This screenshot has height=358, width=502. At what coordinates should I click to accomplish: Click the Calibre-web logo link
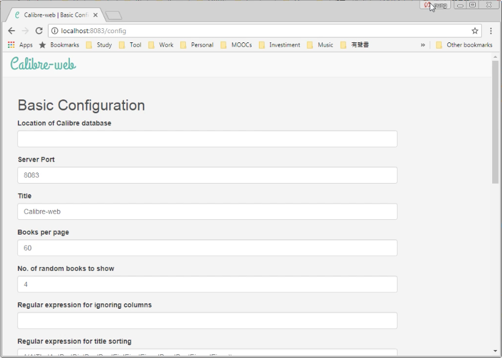pos(43,64)
